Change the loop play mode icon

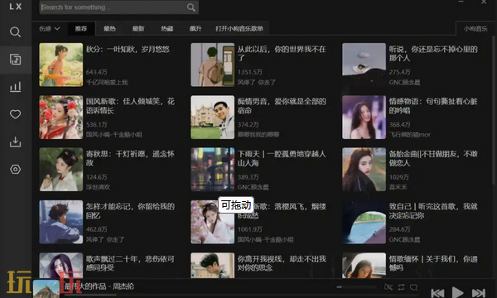pos(401,287)
